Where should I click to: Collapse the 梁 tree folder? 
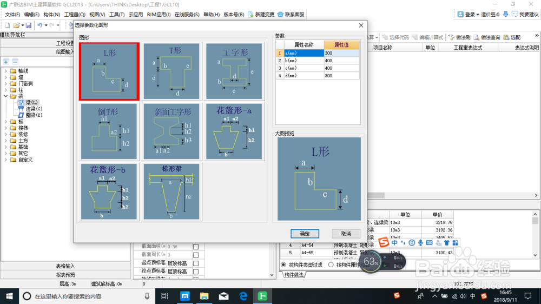tap(5, 96)
